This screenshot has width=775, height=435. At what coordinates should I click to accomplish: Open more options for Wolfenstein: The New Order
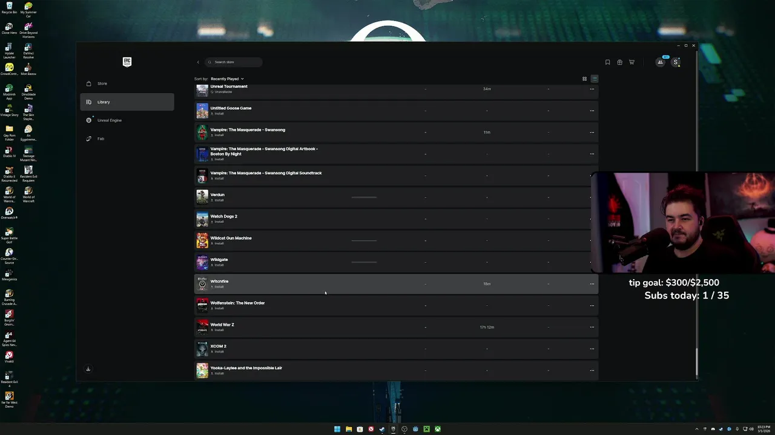[592, 306]
